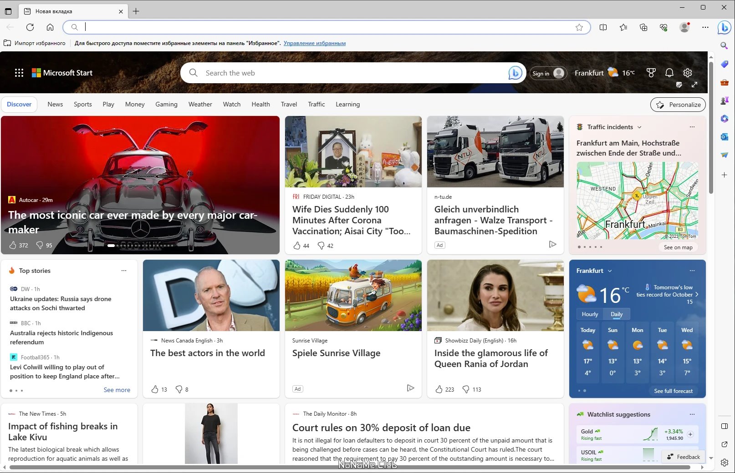Switch weather forecast to Hourly view
Image resolution: width=735 pixels, height=473 pixels.
(589, 314)
